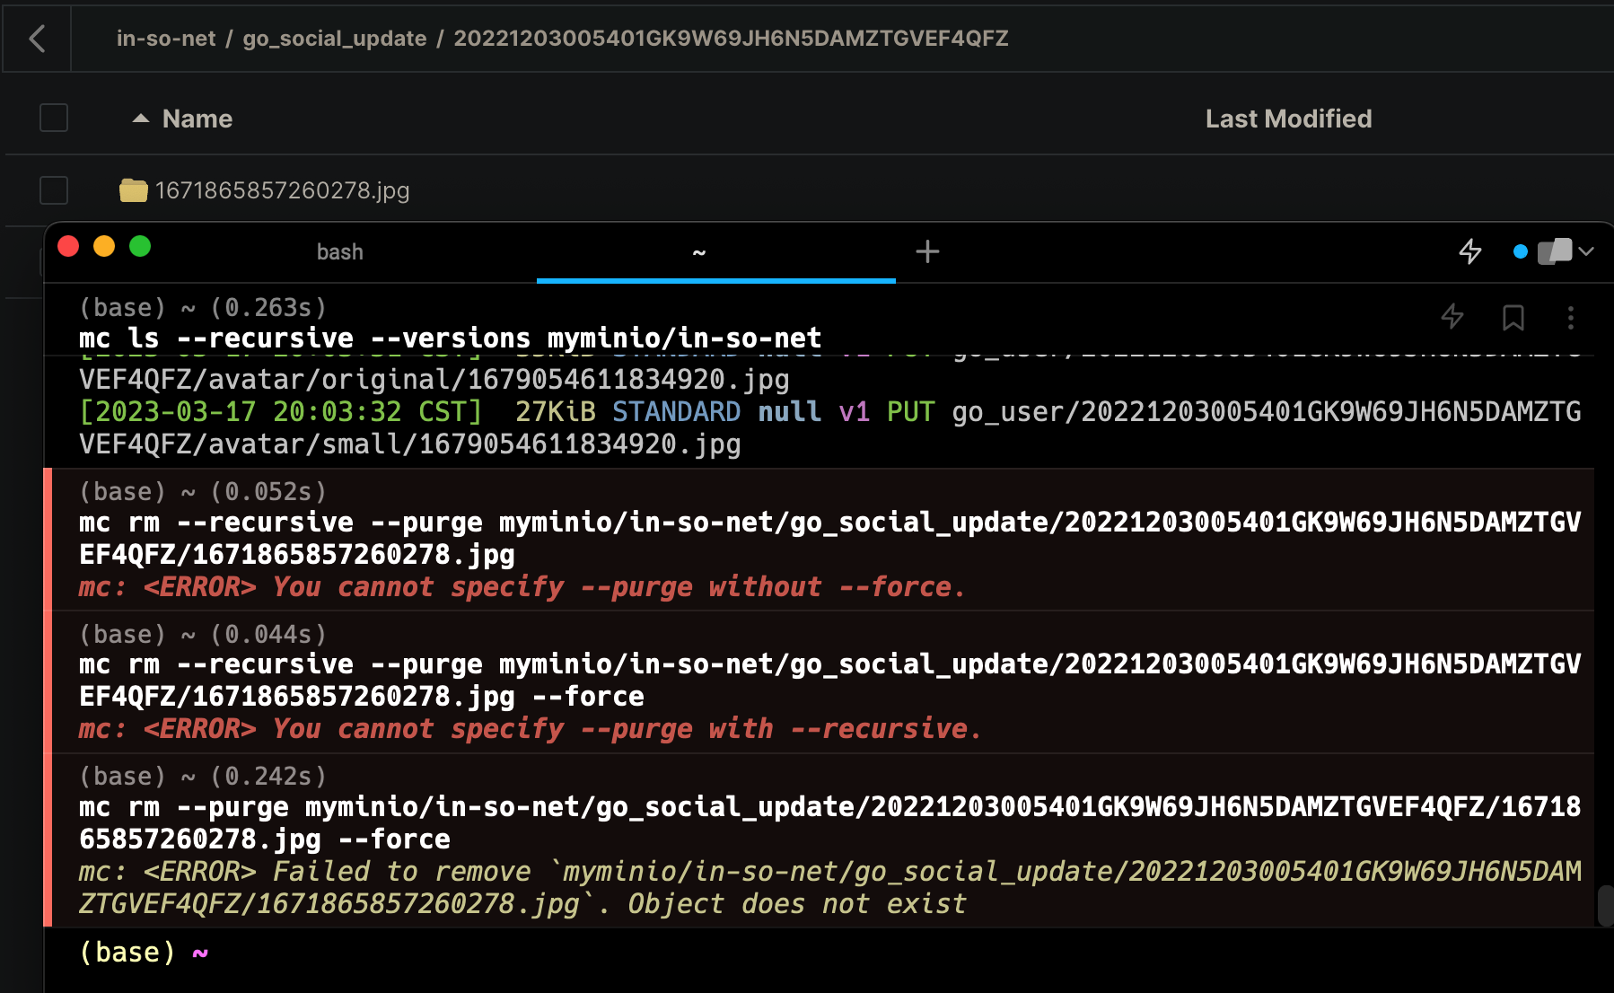
Task: Open the 1671865857260278.jpg folder icon
Action: click(133, 190)
